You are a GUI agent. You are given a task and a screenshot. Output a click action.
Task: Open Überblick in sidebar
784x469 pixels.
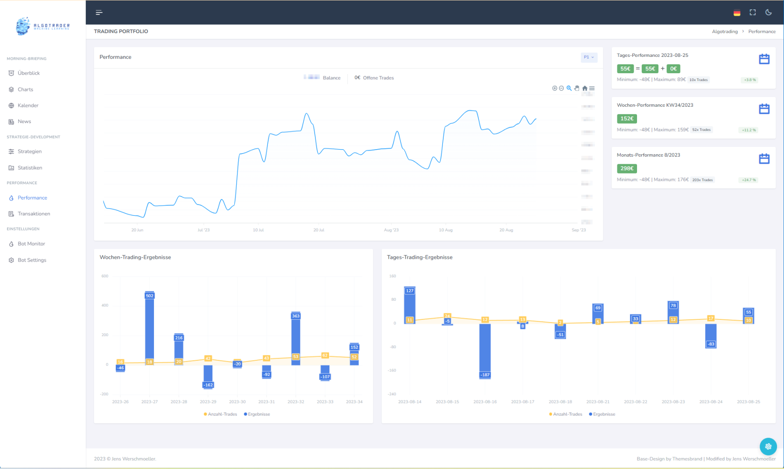[x=28, y=73]
